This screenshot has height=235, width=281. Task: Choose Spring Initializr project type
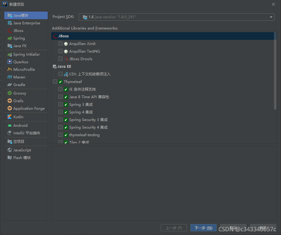pyautogui.click(x=26, y=54)
